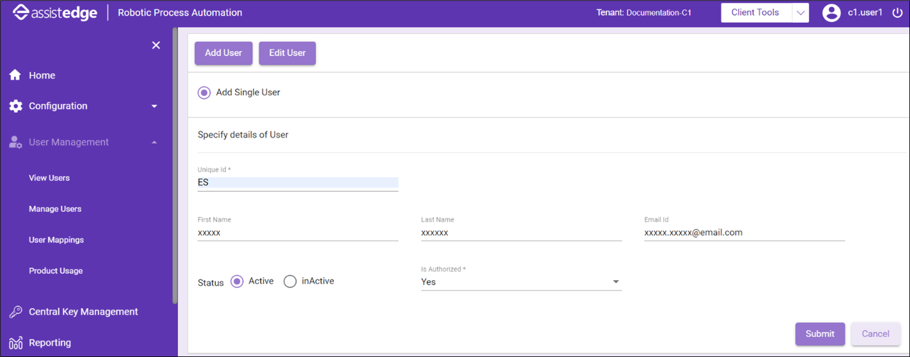Screen dimensions: 910x357
Task: Click the Configuration gear icon
Action: 16,106
